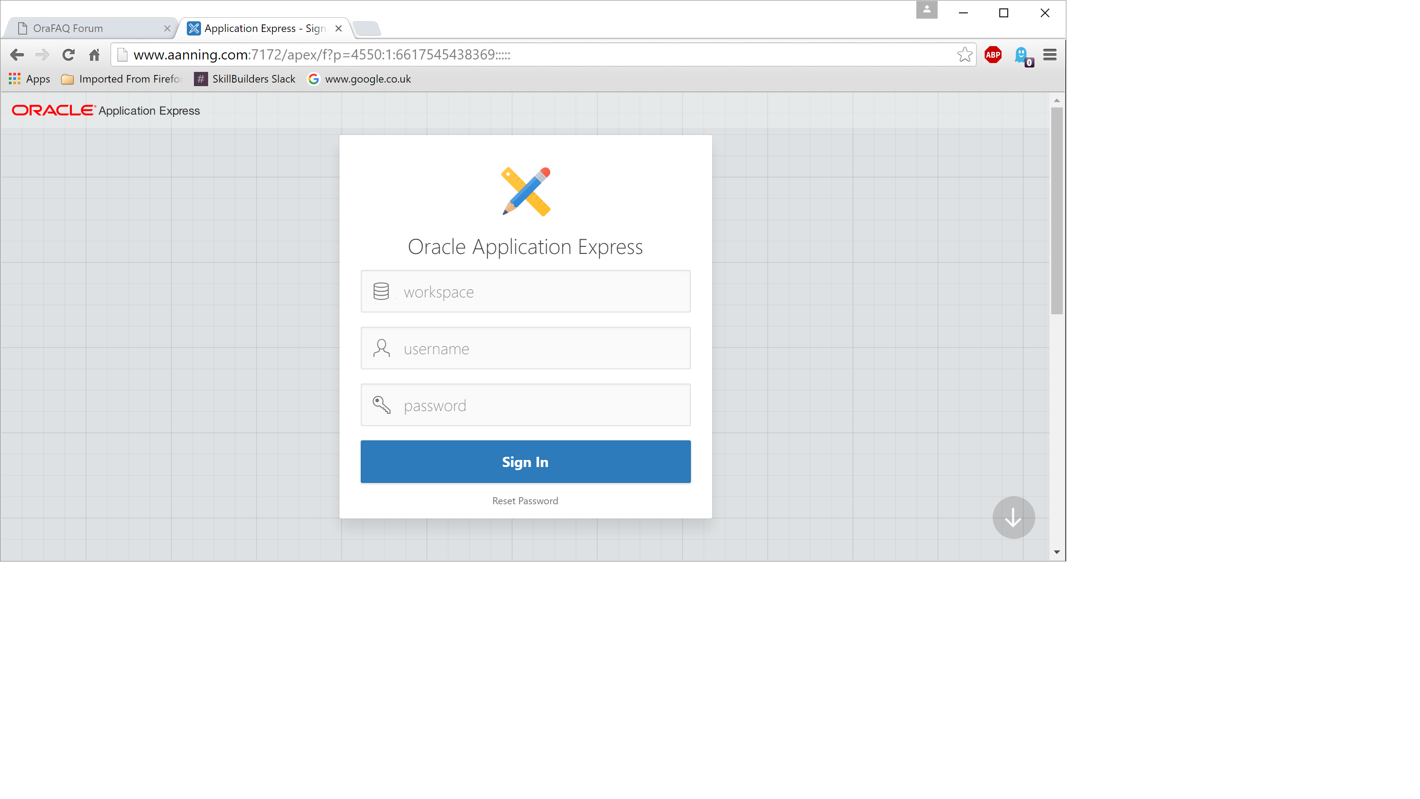The width and height of the screenshot is (1420, 799).
Task: Click the browser Back arrow
Action: [x=17, y=55]
